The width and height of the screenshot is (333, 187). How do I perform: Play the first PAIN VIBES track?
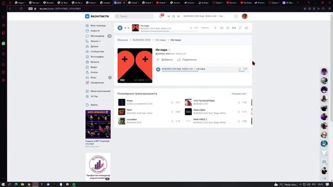[x=188, y=112]
